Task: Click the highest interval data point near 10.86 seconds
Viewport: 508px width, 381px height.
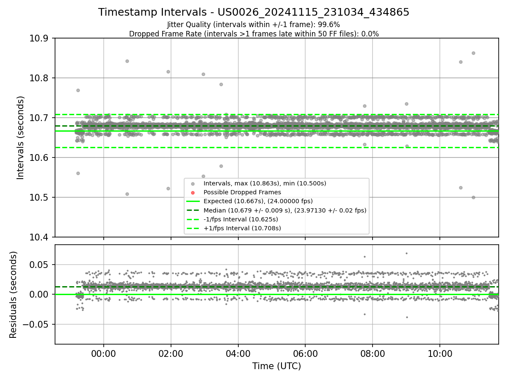Action: click(473, 53)
